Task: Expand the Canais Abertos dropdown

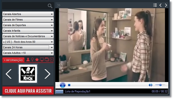Action: coord(28,14)
